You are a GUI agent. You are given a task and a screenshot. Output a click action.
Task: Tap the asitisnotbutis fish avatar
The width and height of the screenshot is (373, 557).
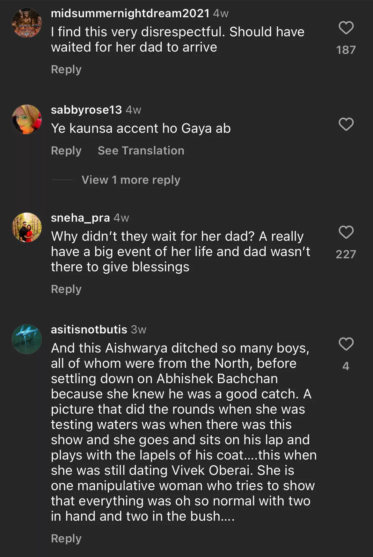[27, 339]
